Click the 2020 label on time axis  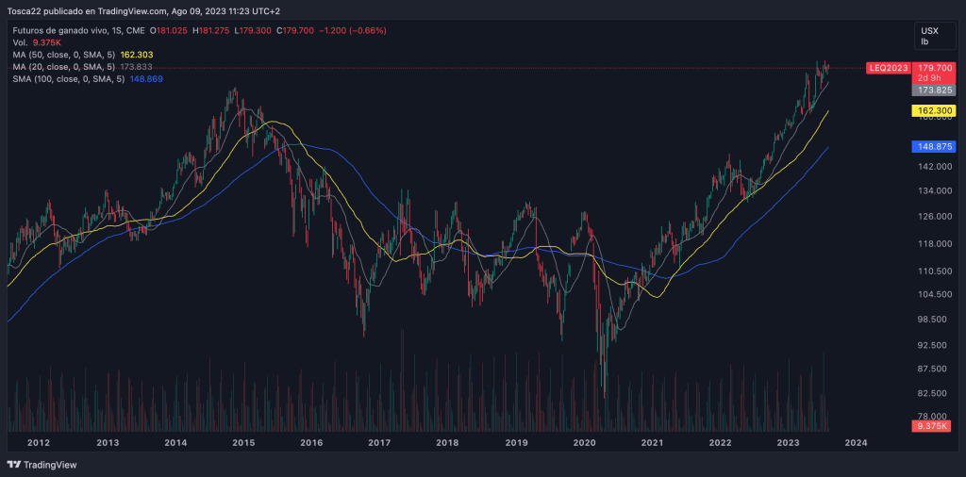(584, 442)
